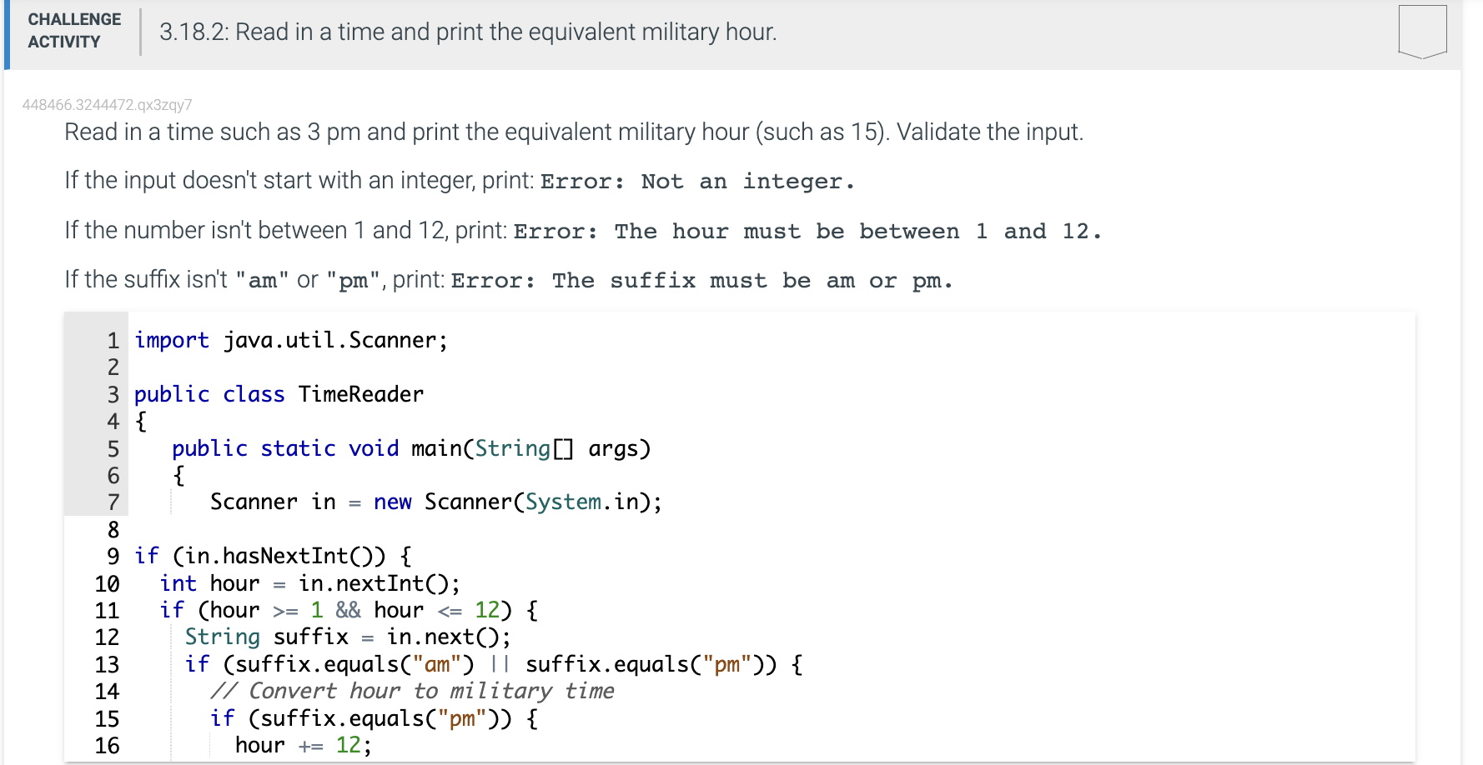Click the CHALLENGE ACTIVITY label
Image resolution: width=1483 pixels, height=765 pixels.
click(x=73, y=30)
